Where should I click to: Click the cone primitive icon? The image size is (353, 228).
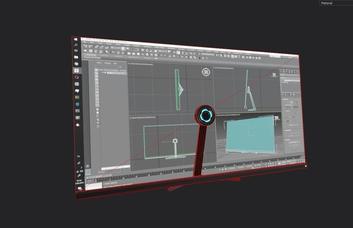point(147,54)
